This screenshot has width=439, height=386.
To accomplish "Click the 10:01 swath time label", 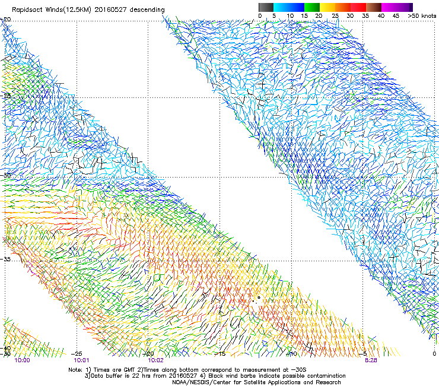I will 81,360.
